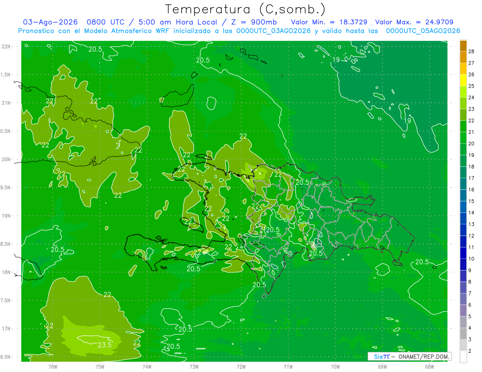Click longitude axis label "68W"
The height and width of the screenshot is (372, 482).
429,366
